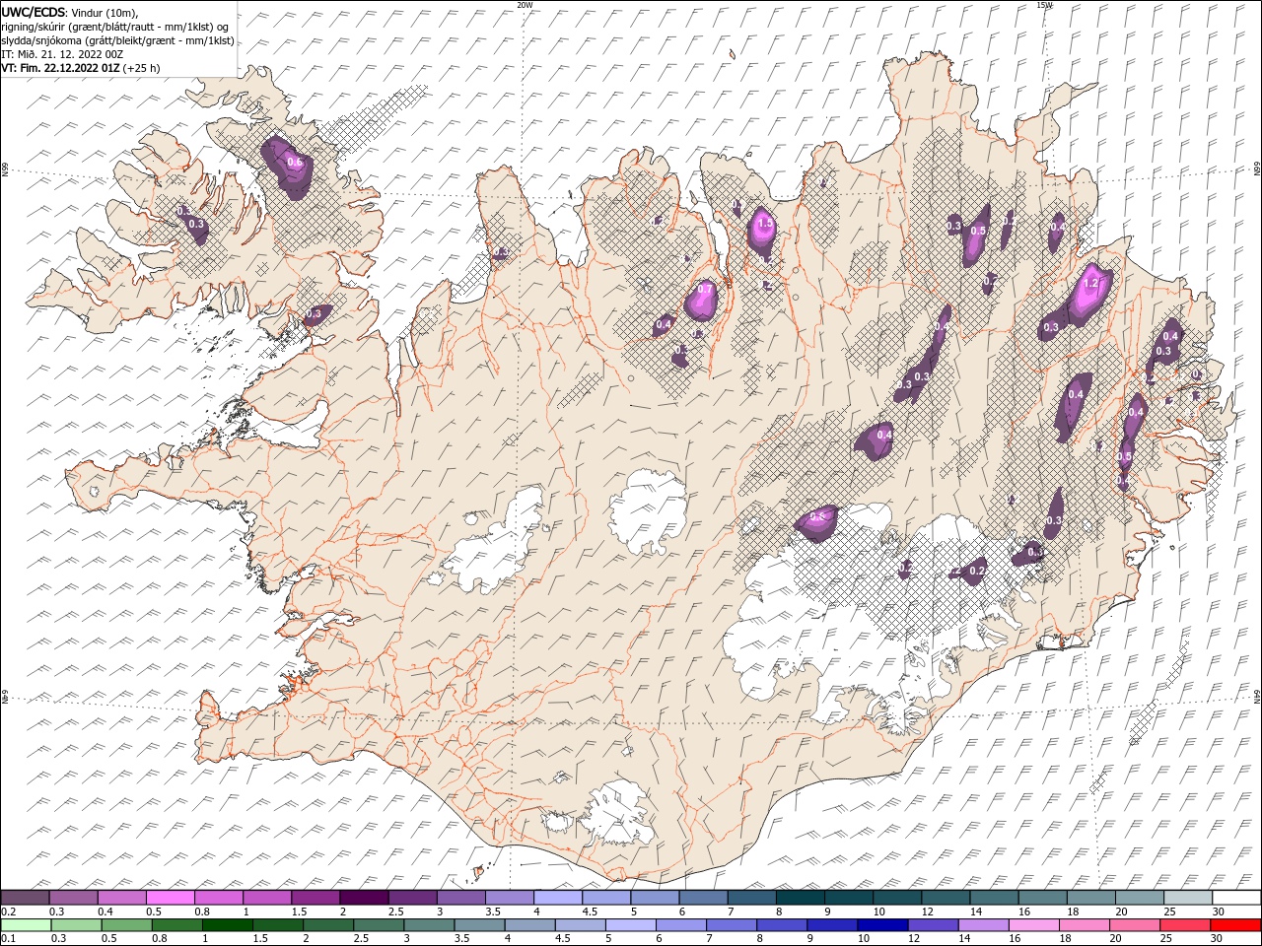Click the '0.2' label in the top legend row
The image size is (1262, 946).
pos(8,912)
